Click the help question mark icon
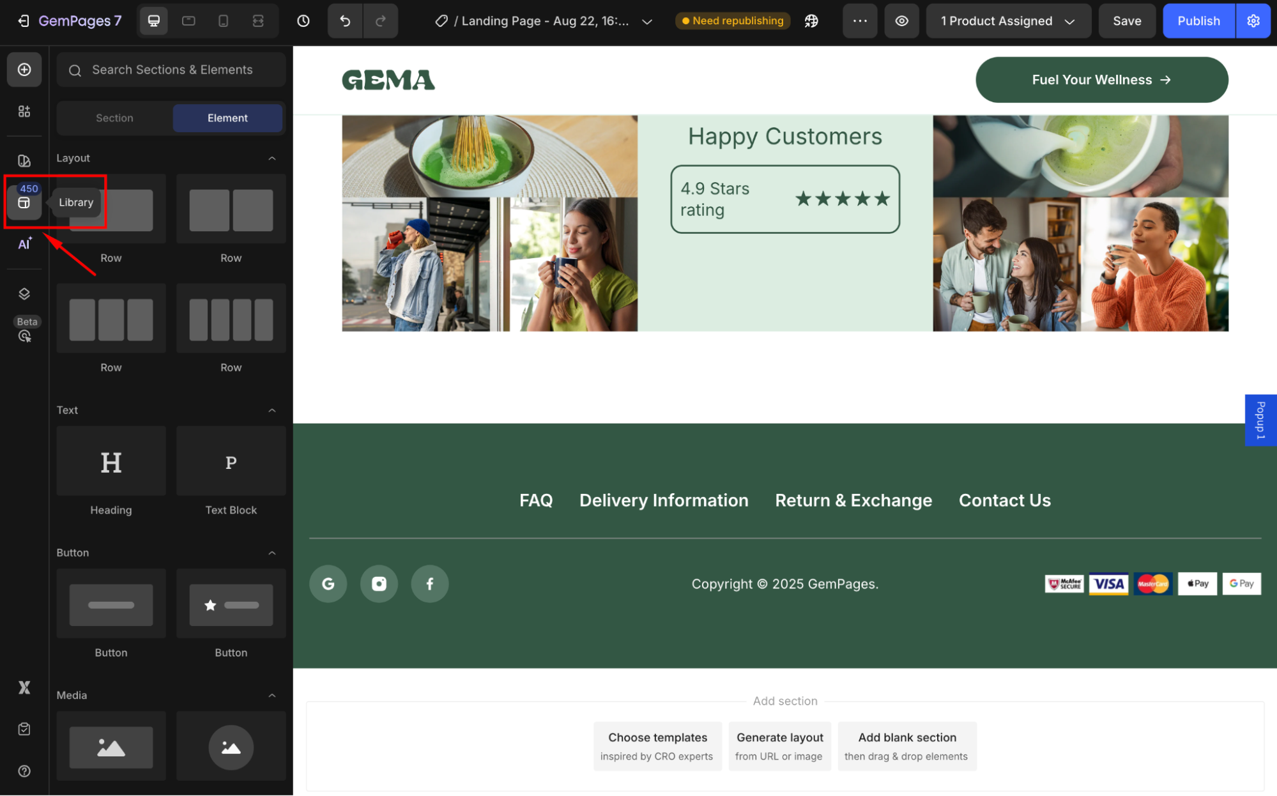Viewport: 1277px width, 796px height. (x=24, y=771)
